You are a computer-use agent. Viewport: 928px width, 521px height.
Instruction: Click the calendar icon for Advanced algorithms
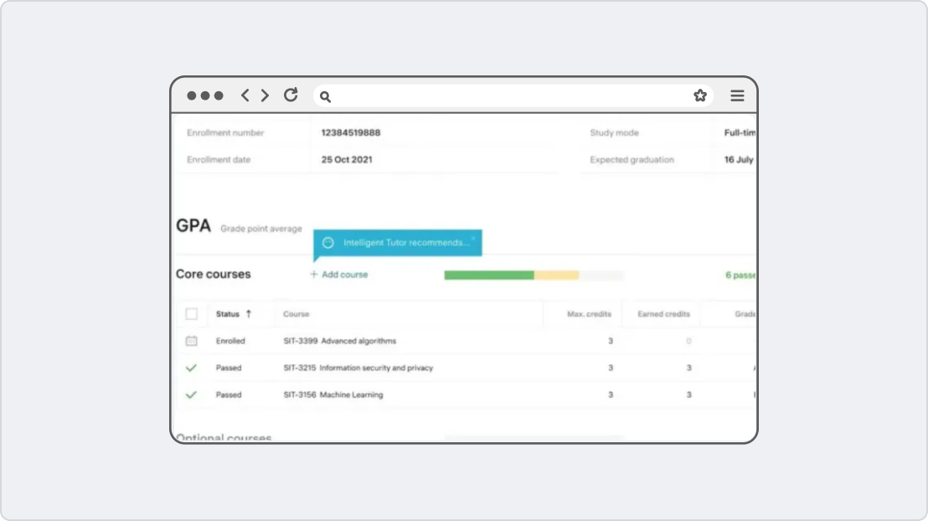tap(191, 341)
